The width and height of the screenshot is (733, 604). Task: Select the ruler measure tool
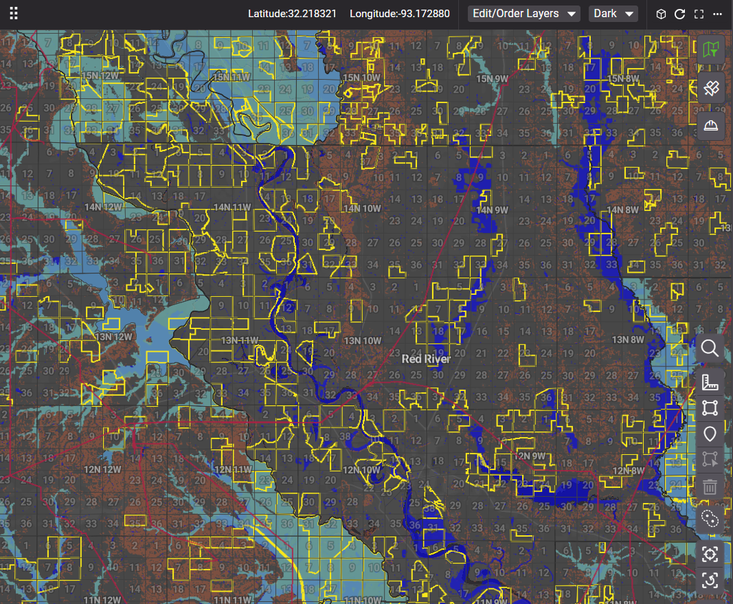[710, 381]
